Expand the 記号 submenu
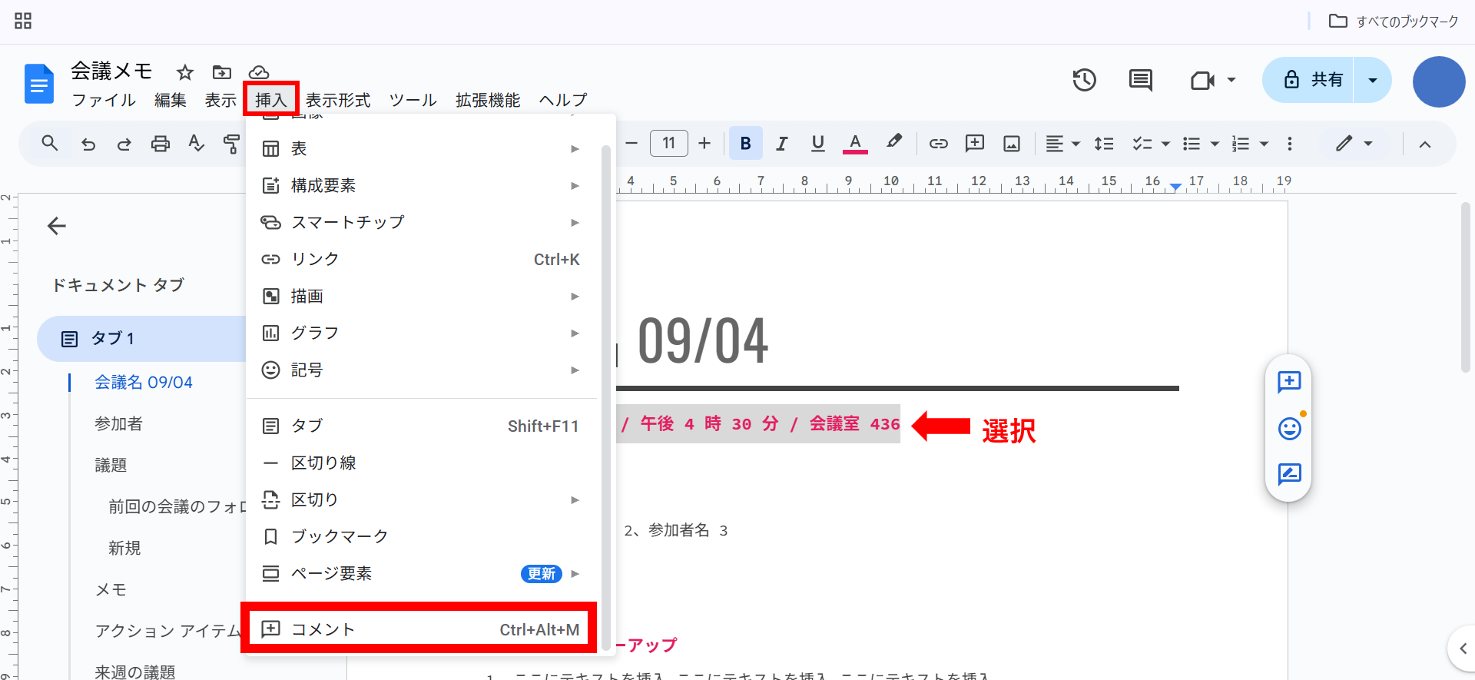 422,370
